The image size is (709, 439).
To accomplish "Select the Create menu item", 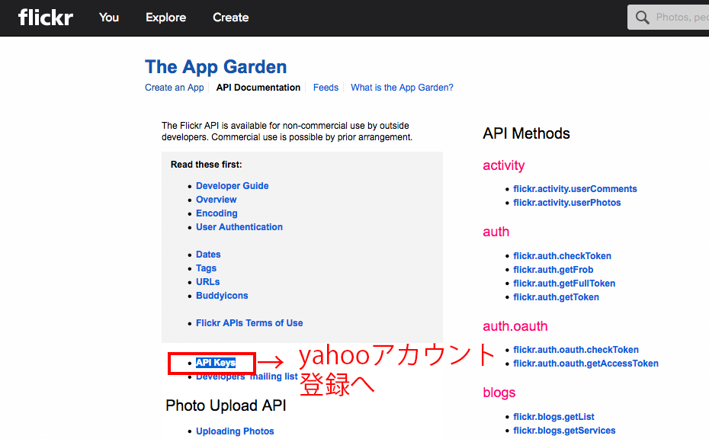I will tap(230, 18).
